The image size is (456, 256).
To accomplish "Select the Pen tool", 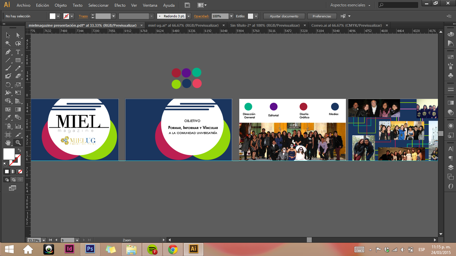I will pyautogui.click(x=8, y=52).
